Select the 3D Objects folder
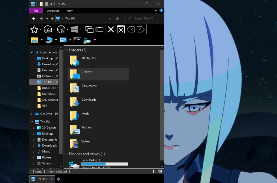The height and width of the screenshot is (183, 277). (98, 60)
